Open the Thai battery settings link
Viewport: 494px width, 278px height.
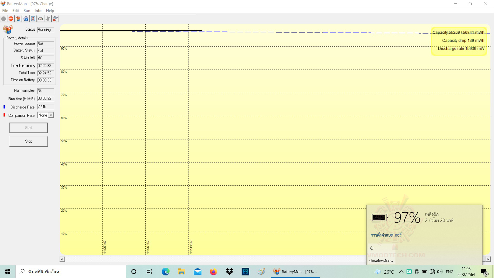point(386,235)
